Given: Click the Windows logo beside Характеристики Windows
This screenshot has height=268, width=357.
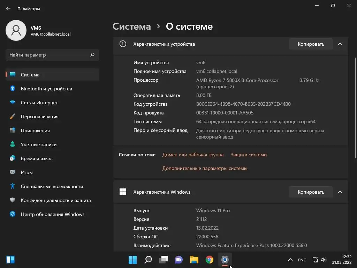Looking at the screenshot, I should [x=123, y=192].
